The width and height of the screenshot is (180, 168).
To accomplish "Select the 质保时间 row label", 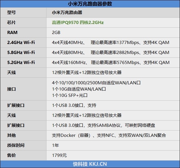I will [16, 145].
